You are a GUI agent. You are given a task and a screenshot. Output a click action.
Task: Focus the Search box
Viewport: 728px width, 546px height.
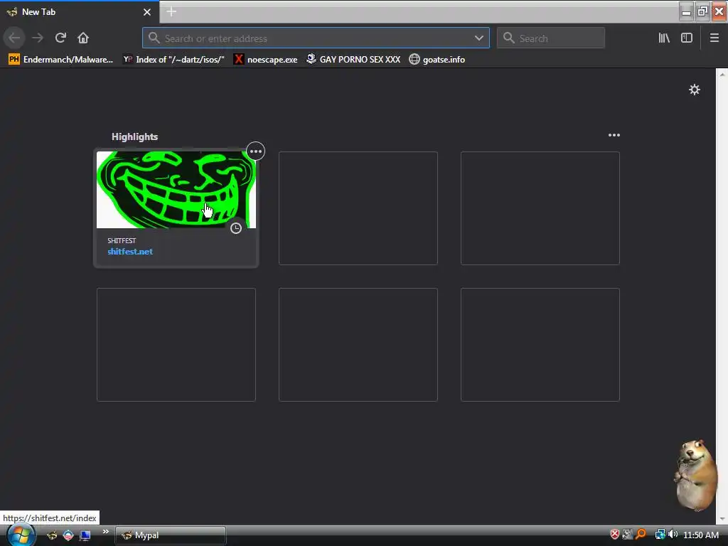point(551,38)
